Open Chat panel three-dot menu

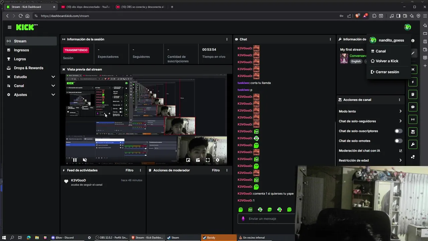[x=330, y=39]
